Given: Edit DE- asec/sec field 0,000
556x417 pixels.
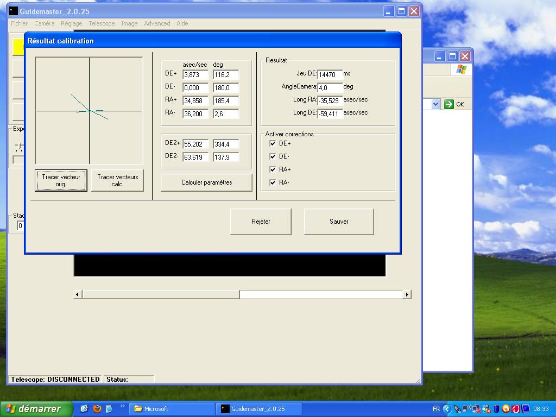Looking at the screenshot, I should coord(195,87).
